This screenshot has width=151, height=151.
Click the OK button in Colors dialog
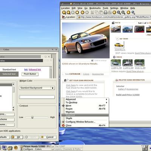[17, 137]
